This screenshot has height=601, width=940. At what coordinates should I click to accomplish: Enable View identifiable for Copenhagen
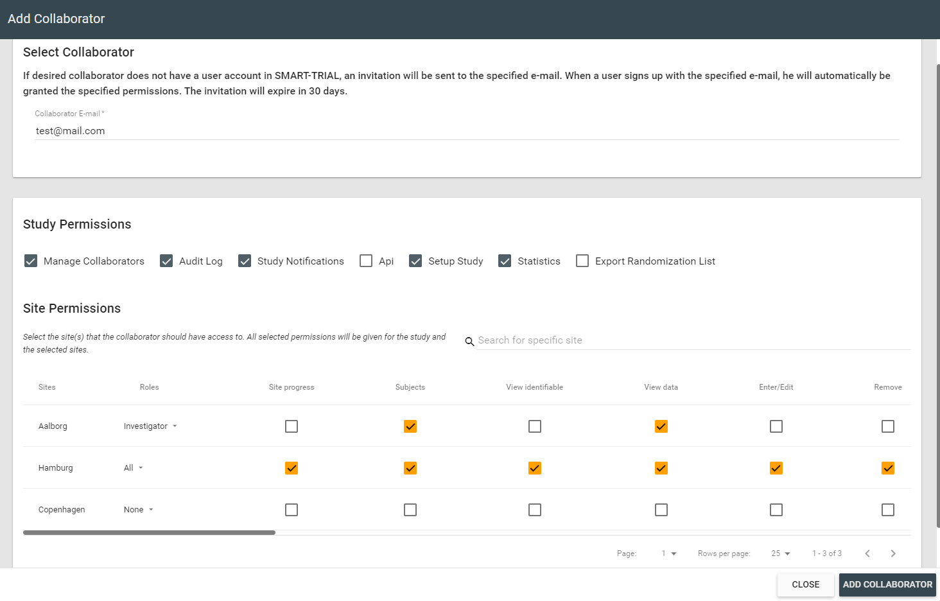click(535, 509)
